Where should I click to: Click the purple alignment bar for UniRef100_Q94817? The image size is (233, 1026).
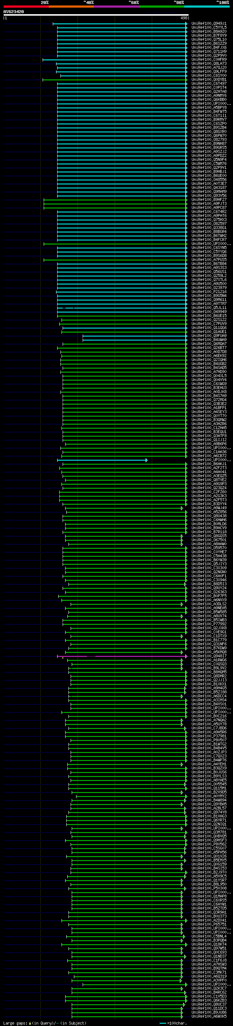(x=122, y=656)
